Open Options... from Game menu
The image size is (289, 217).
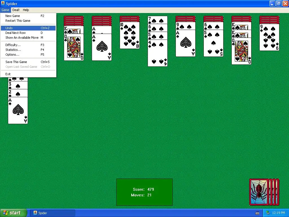click(28, 55)
